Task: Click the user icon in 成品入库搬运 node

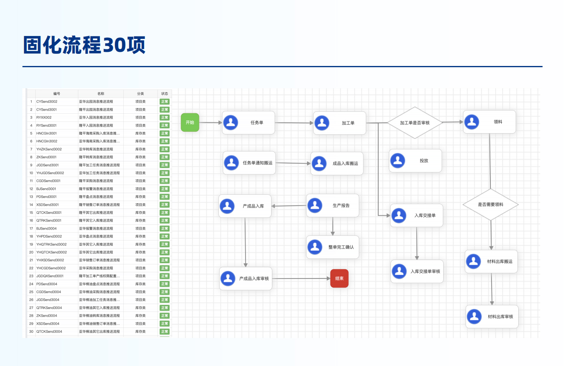Action: (319, 163)
